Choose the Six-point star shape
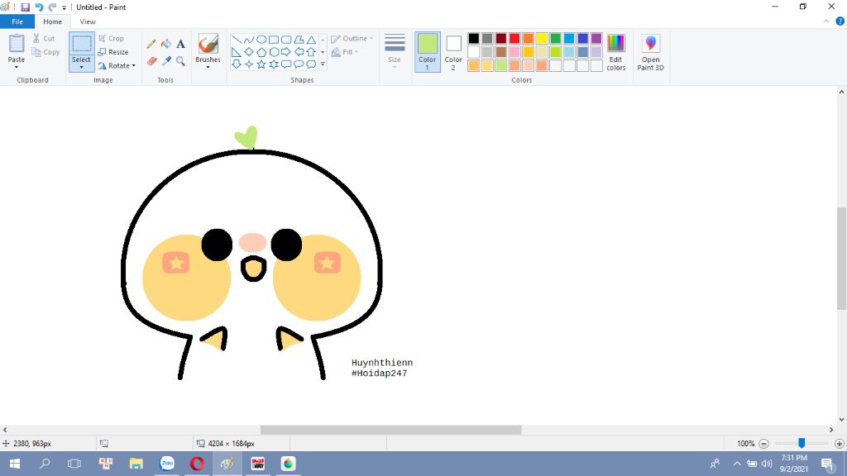The image size is (847, 476). click(273, 64)
